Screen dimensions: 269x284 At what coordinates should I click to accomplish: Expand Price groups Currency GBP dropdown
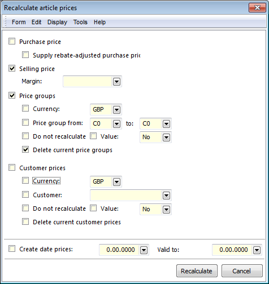click(116, 110)
